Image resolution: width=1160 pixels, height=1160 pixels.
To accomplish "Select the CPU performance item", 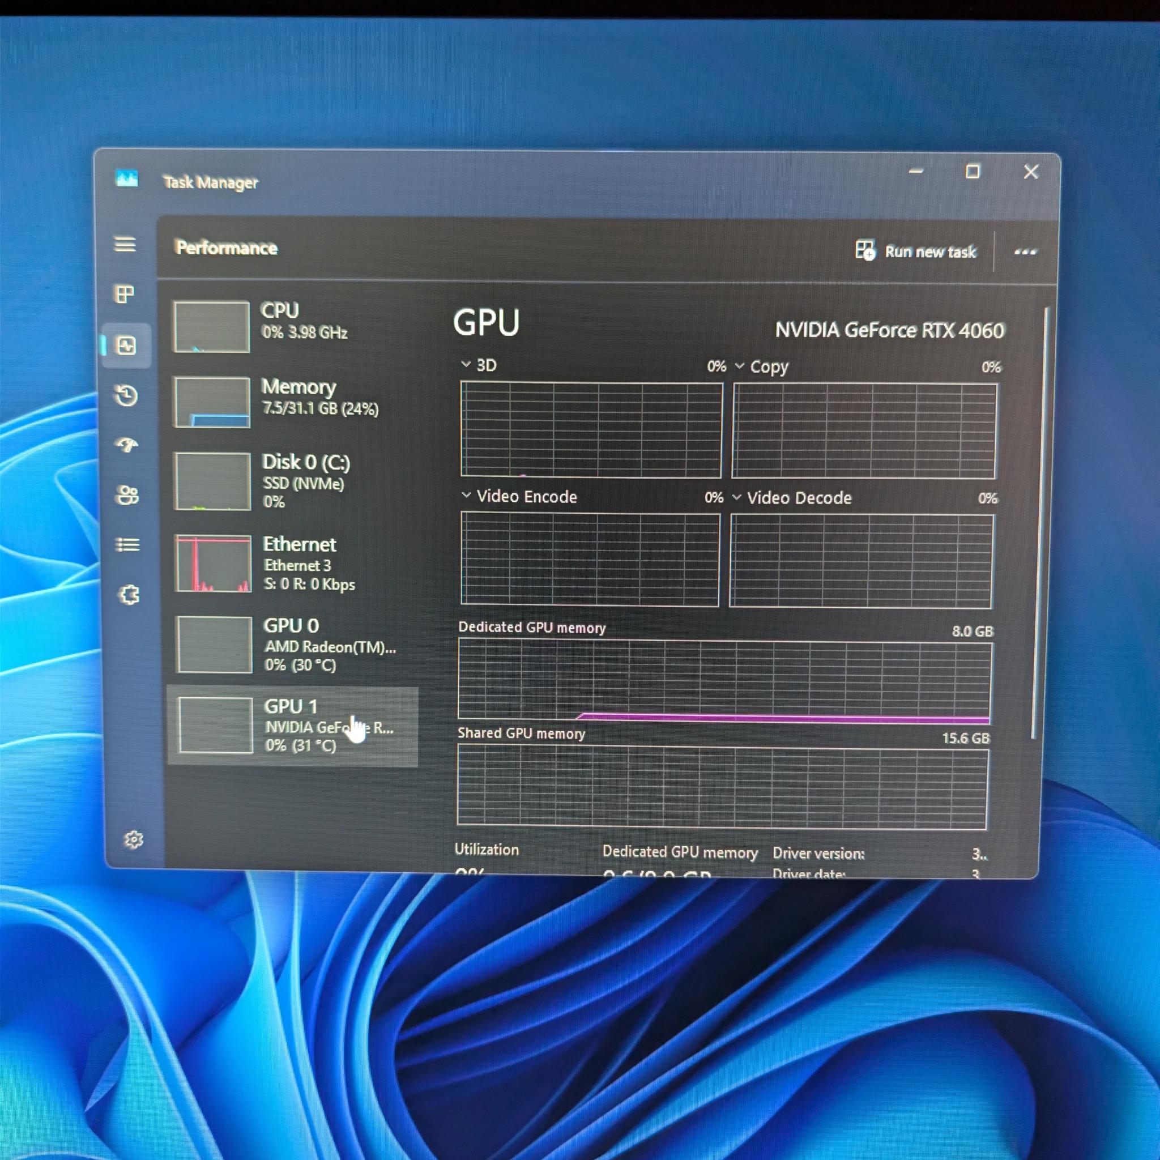I will (292, 326).
